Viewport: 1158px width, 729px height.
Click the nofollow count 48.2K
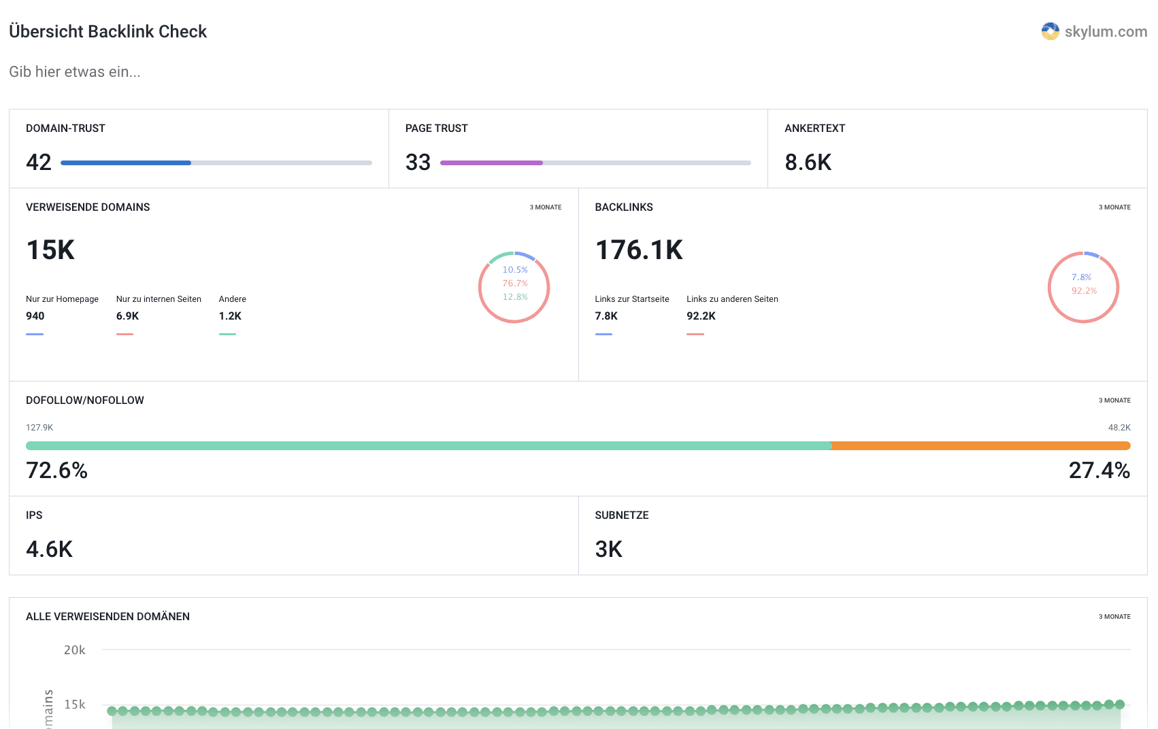(x=1119, y=428)
